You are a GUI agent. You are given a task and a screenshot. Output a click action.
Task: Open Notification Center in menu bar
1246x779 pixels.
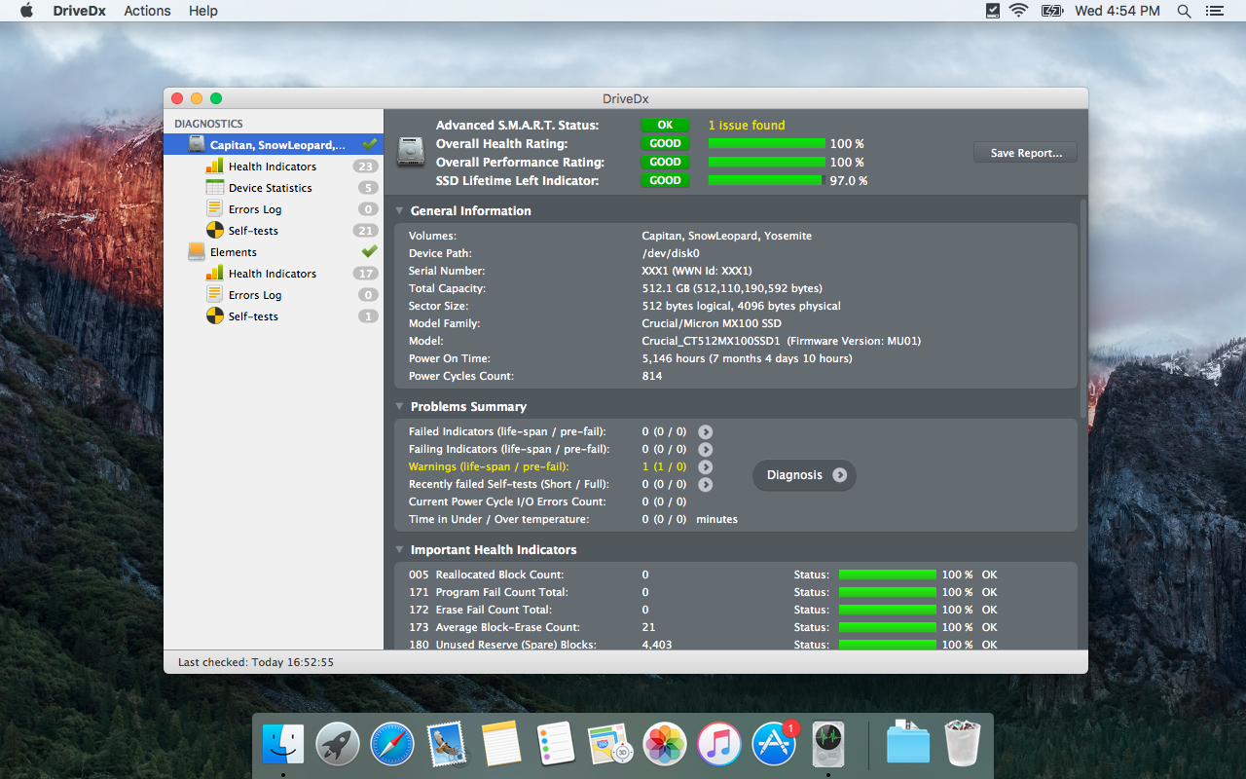pyautogui.click(x=1214, y=11)
